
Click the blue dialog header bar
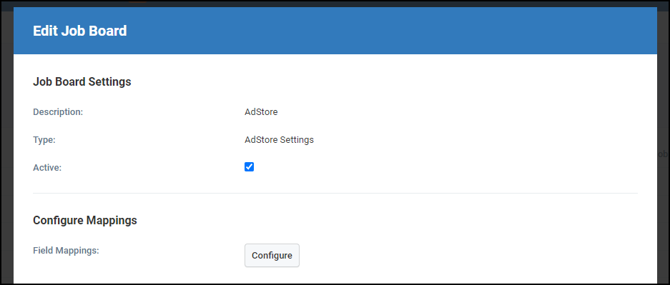pyautogui.click(x=335, y=31)
